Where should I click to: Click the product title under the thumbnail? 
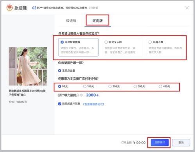pos(27,93)
